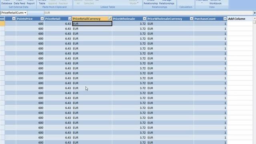The height and width of the screenshot is (144, 256).
Task: Click the vertical scrollbar up arrow
Action: click(x=254, y=18)
